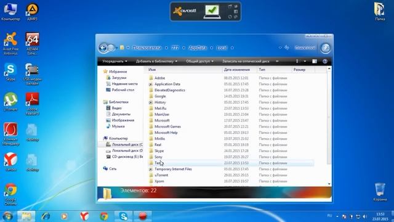Click the volume speaker tray icon

(364, 216)
